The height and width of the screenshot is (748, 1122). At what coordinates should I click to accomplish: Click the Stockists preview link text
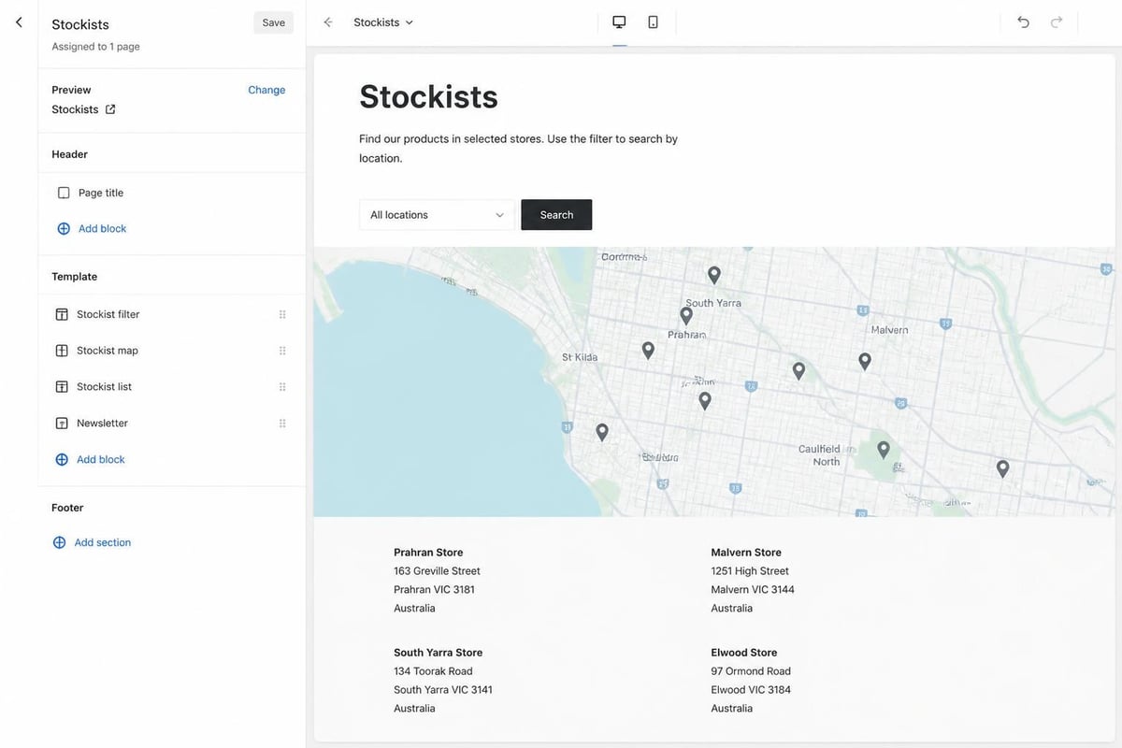(75, 109)
